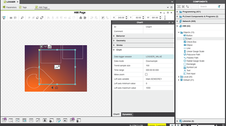Expand PLCnext Components & Programs category

coord(177,16)
